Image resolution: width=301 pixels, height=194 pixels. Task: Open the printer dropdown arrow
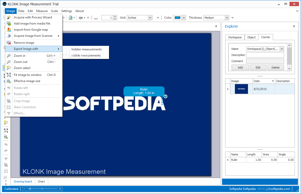pyautogui.click(x=84, y=18)
